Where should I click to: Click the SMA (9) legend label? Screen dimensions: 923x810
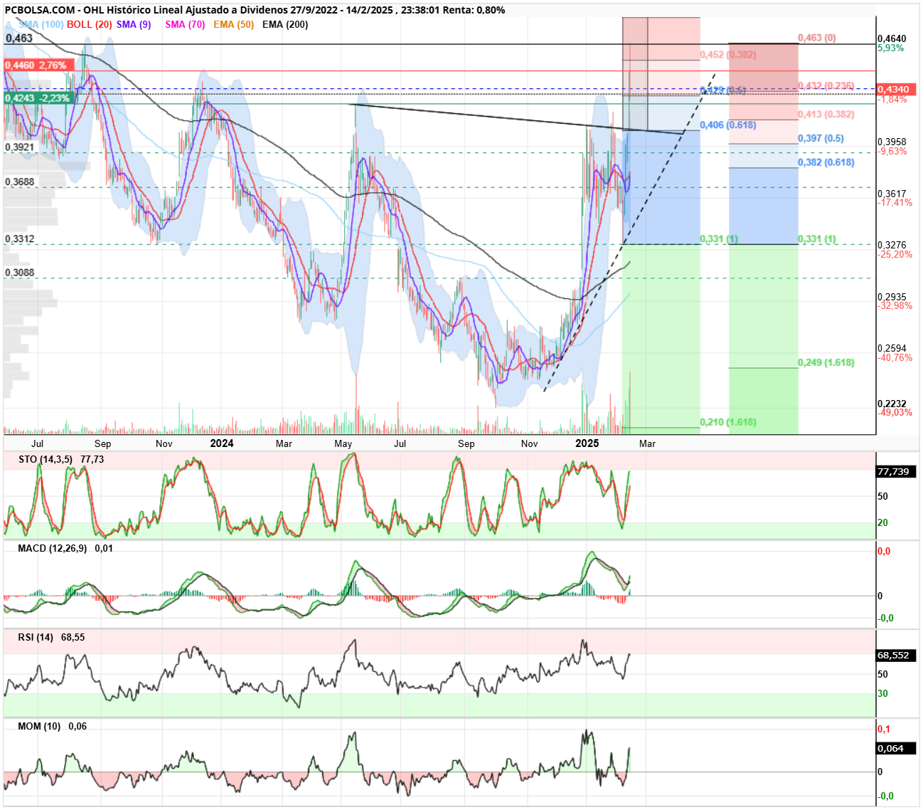click(x=134, y=24)
